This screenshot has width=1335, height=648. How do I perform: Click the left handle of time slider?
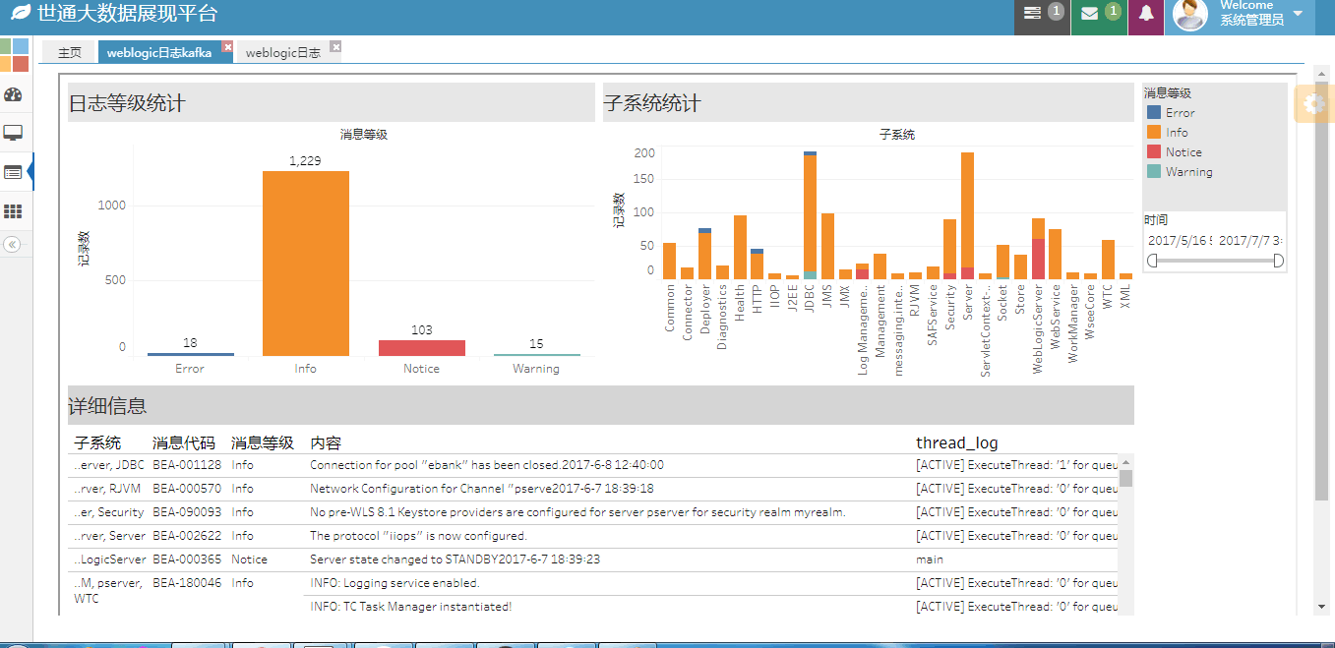click(1152, 261)
